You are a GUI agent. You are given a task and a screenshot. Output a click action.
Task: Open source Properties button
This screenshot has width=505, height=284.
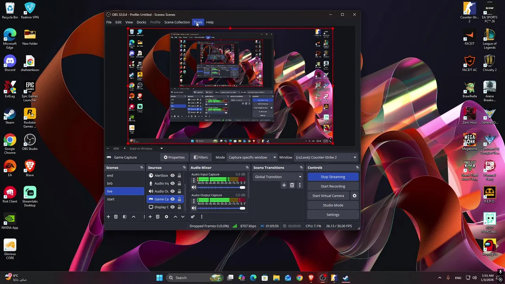coord(174,157)
